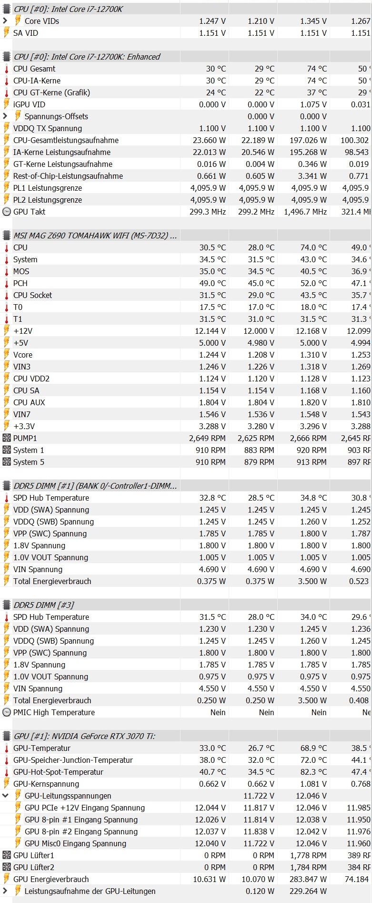This screenshot has height=903, width=372.
Task: Collapse the GPU-Leitungsspannungen group
Action: point(5,796)
